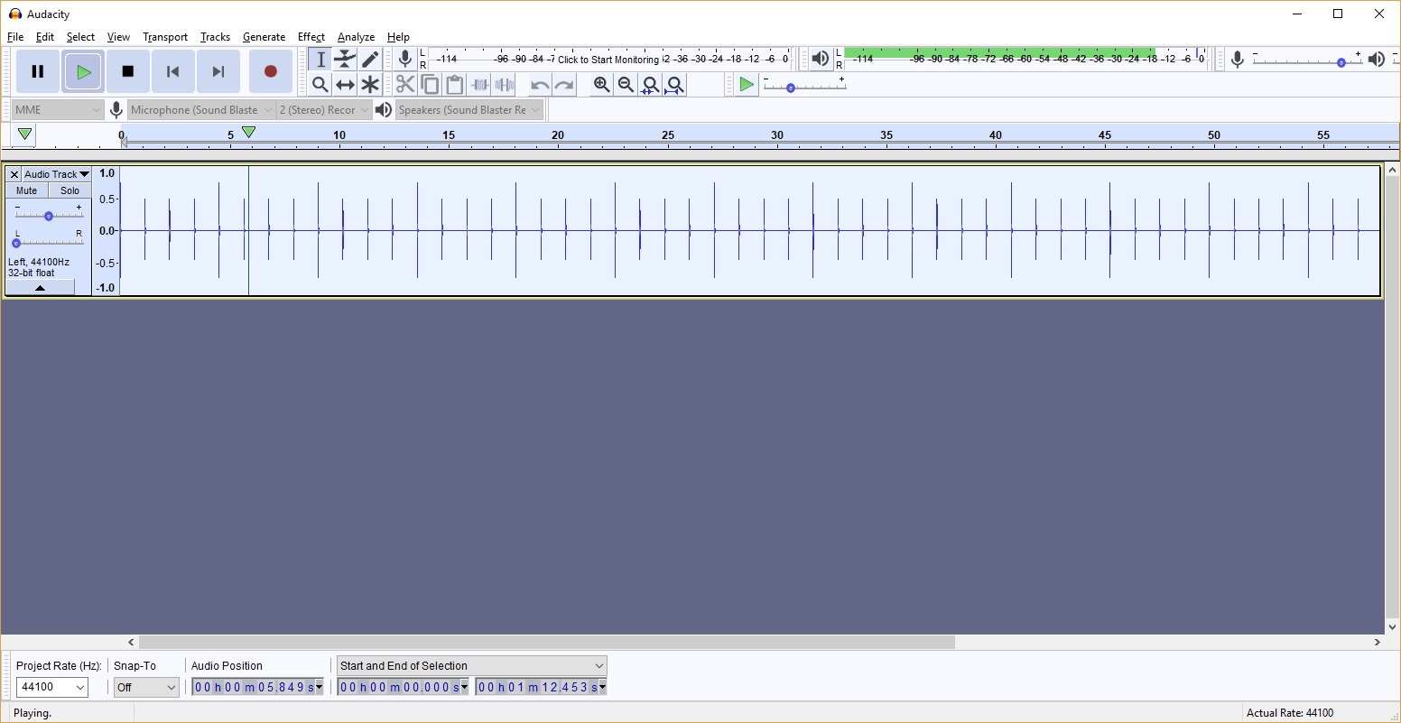Select the Envelope tool

coord(345,60)
